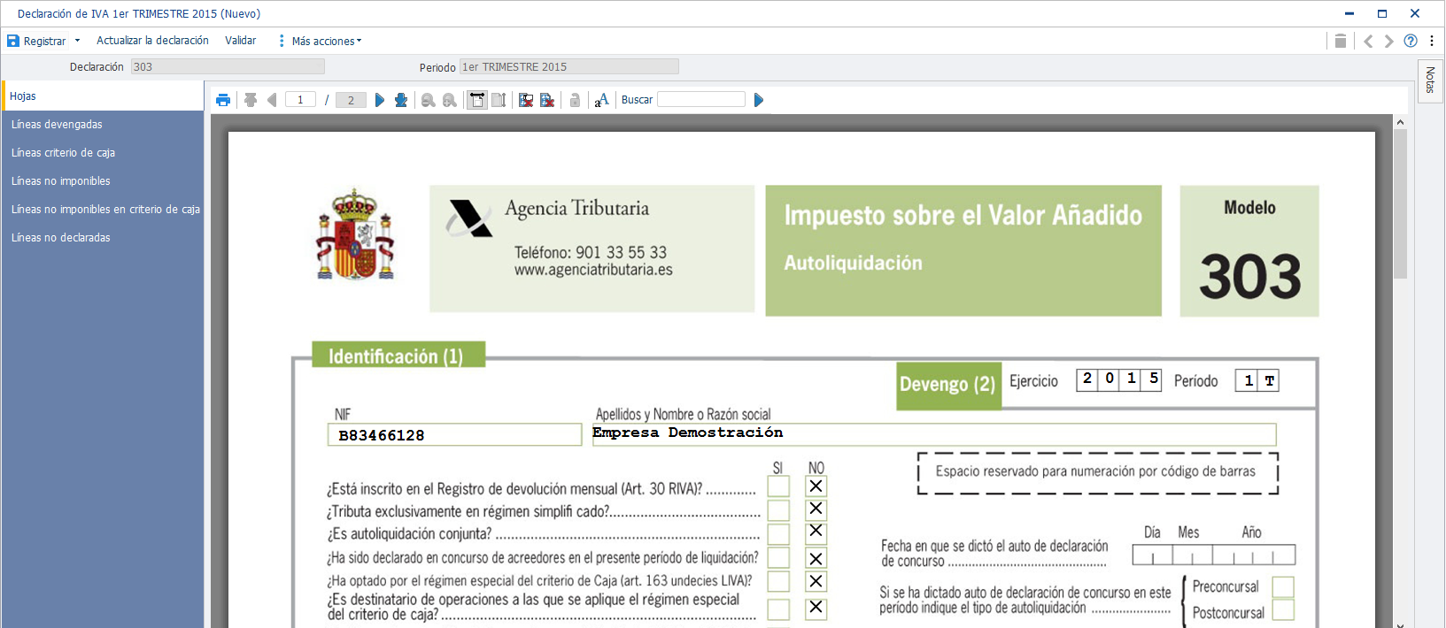1446x628 pixels.
Task: Jump to last page with the blue down-arrow icon
Action: [x=401, y=100]
